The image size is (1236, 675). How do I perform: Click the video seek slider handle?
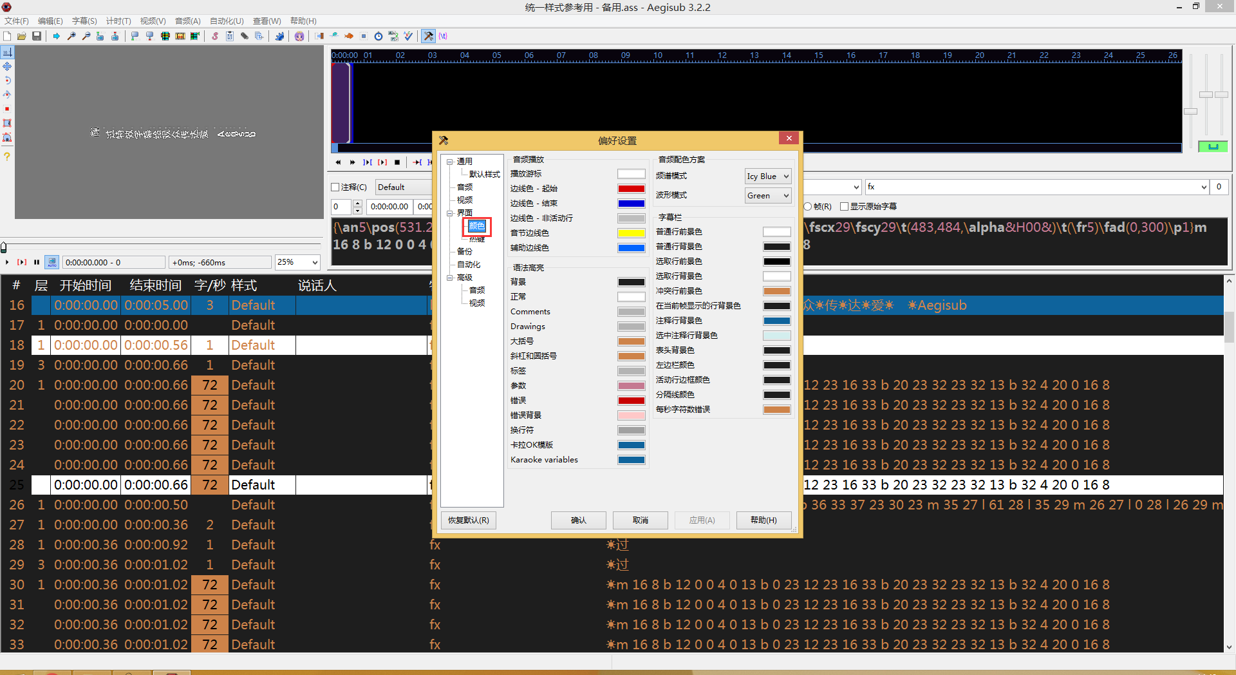4,247
